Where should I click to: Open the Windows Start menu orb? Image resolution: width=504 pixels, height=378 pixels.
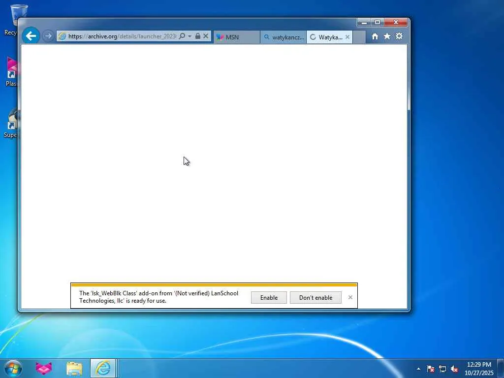[13, 368]
